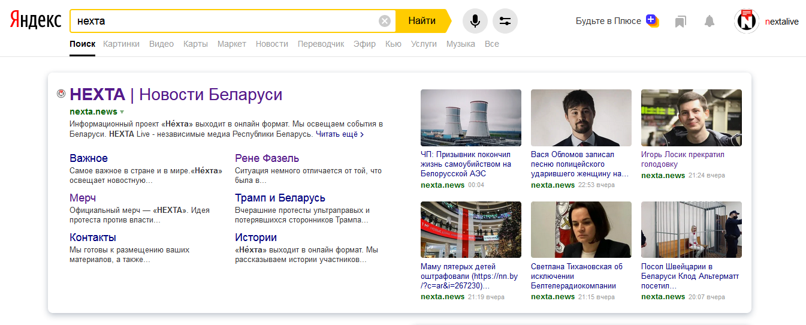806x325 pixels.
Task: Click the NEXTA site favicon
Action: [61, 94]
